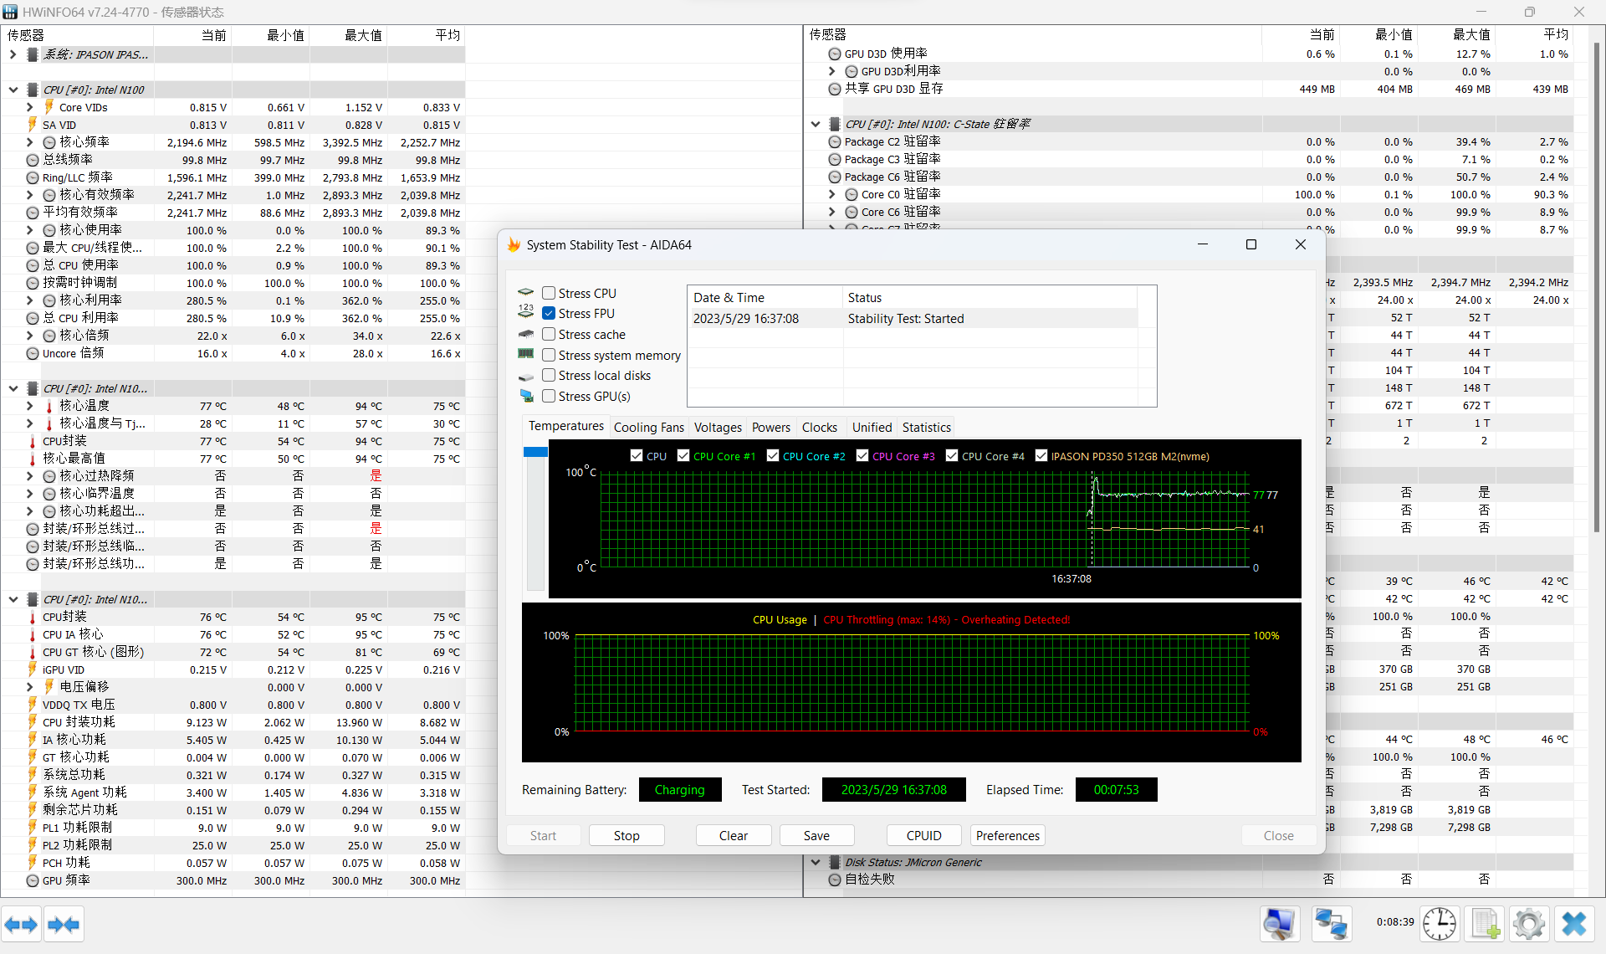Click the network remote monitoring icon
Image resolution: width=1606 pixels, height=954 pixels.
coord(1331,924)
